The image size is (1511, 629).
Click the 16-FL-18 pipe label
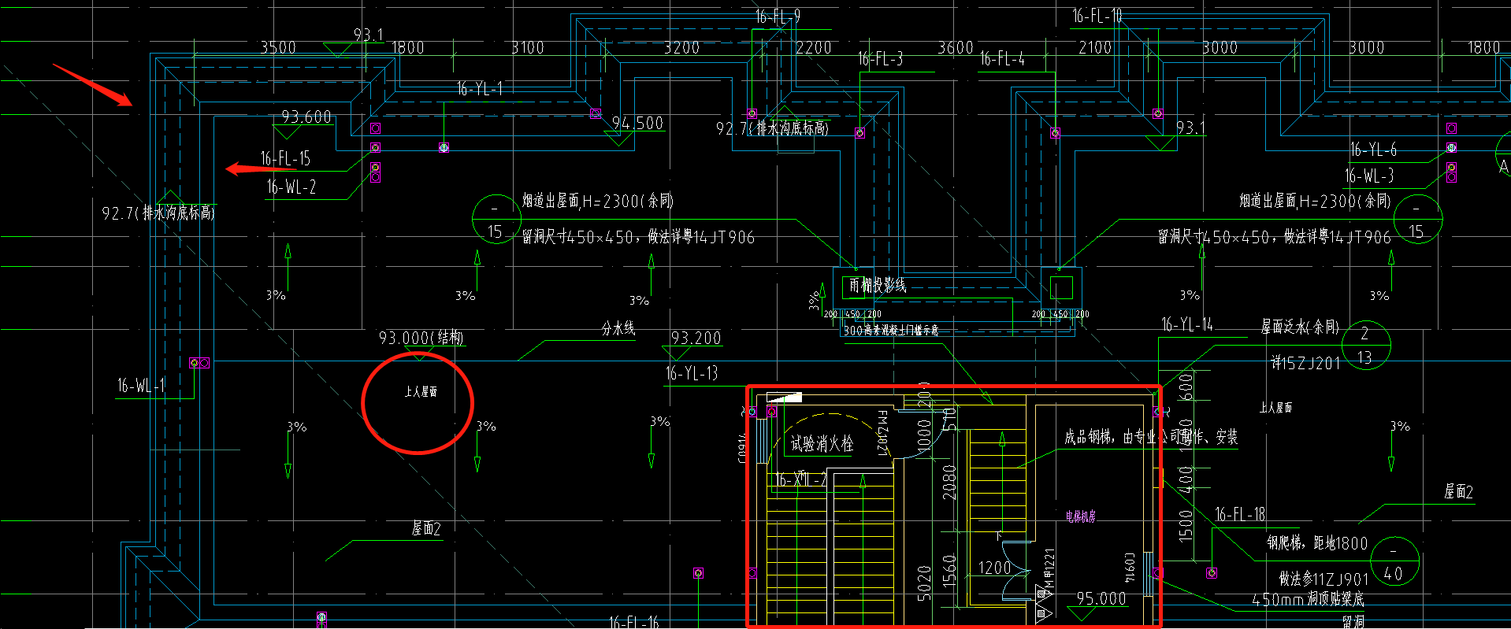(x=1240, y=514)
